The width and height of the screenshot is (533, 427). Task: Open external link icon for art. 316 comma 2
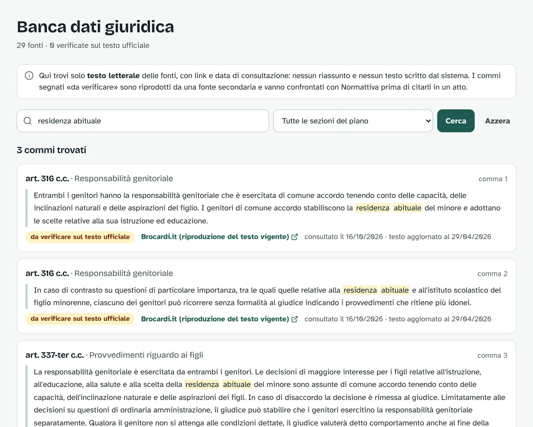pyautogui.click(x=294, y=319)
